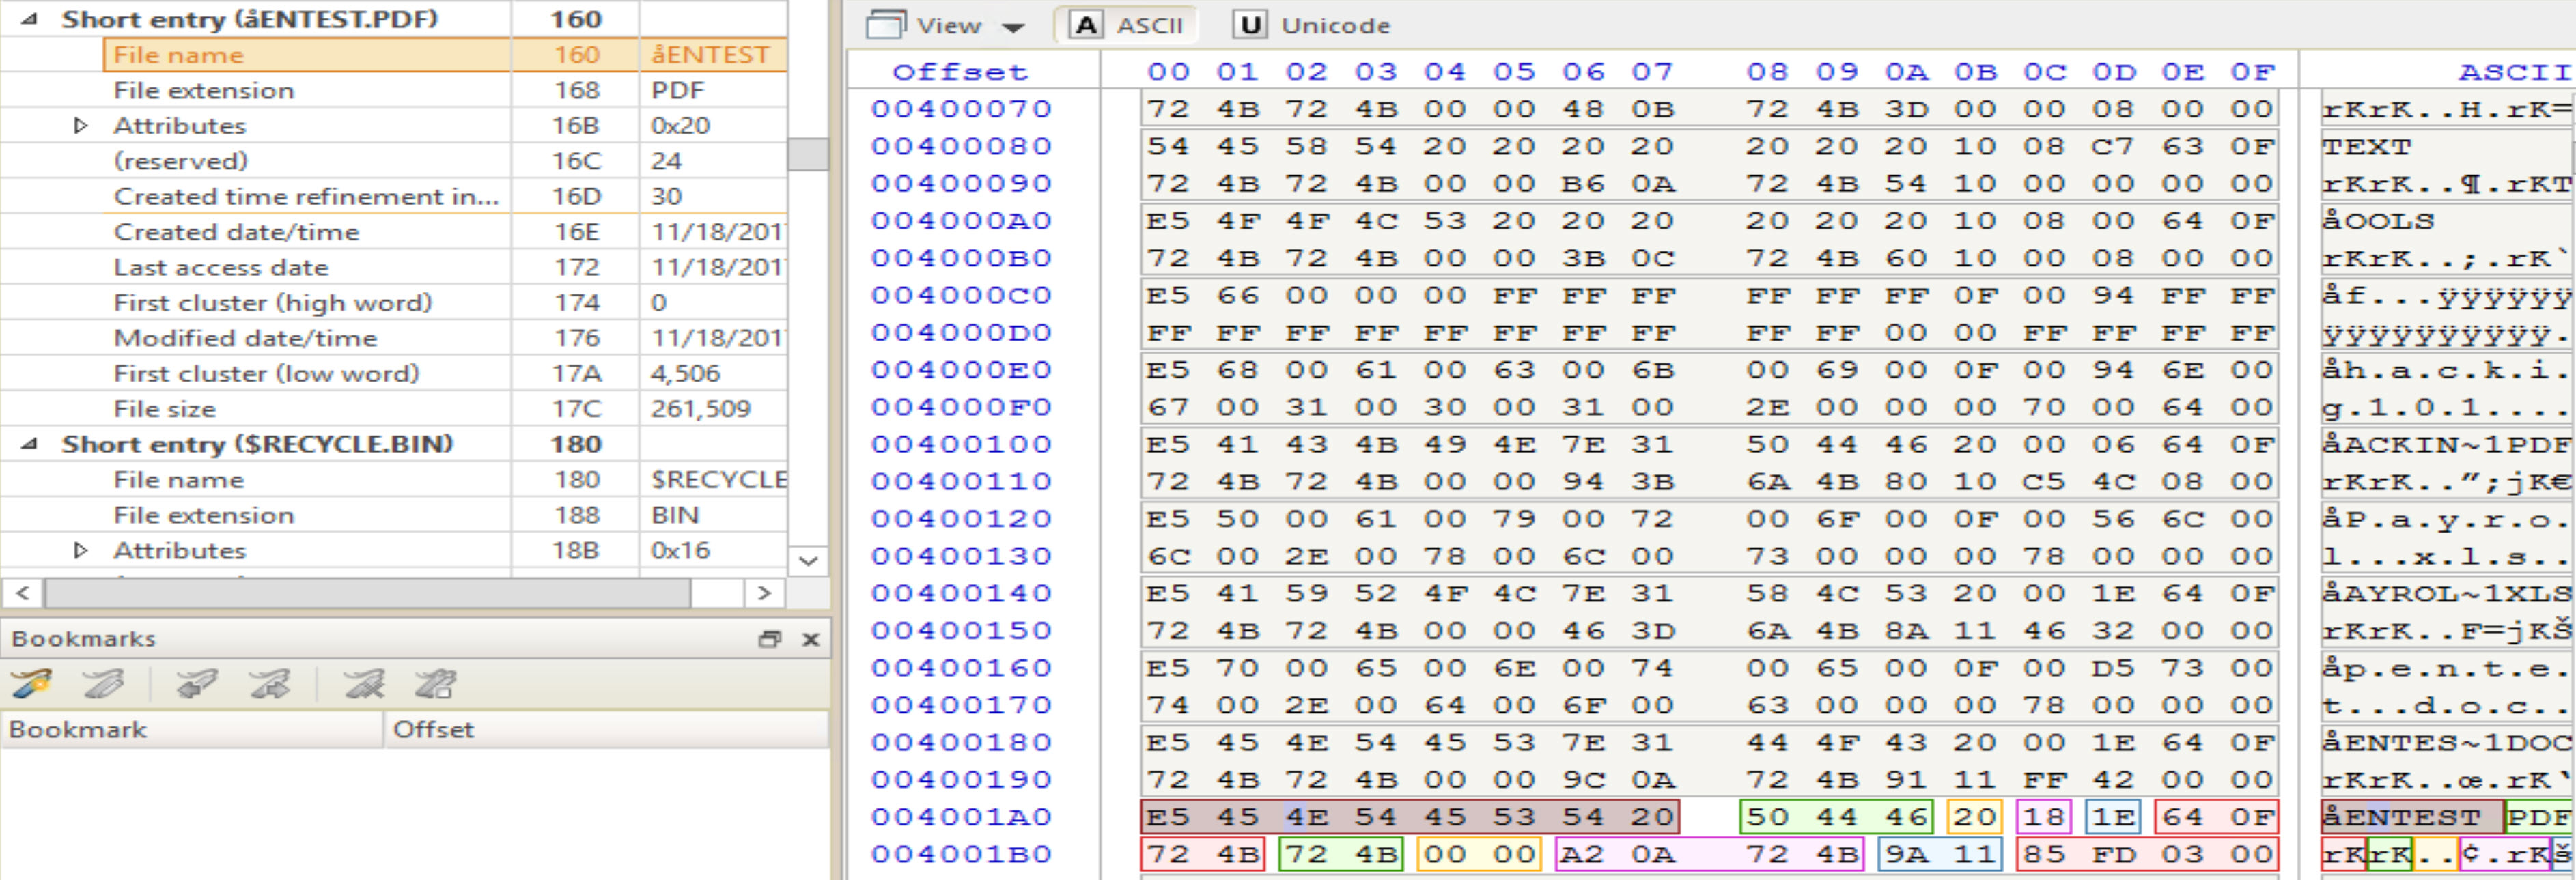Click the Edit Bookmark icon
Viewport: 2576px width, 880px height.
click(104, 684)
